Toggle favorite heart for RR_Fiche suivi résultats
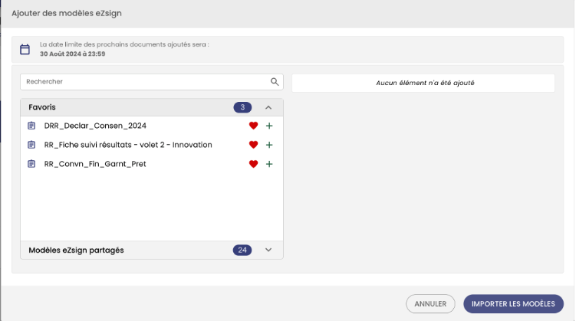576x321 pixels. pyautogui.click(x=253, y=145)
